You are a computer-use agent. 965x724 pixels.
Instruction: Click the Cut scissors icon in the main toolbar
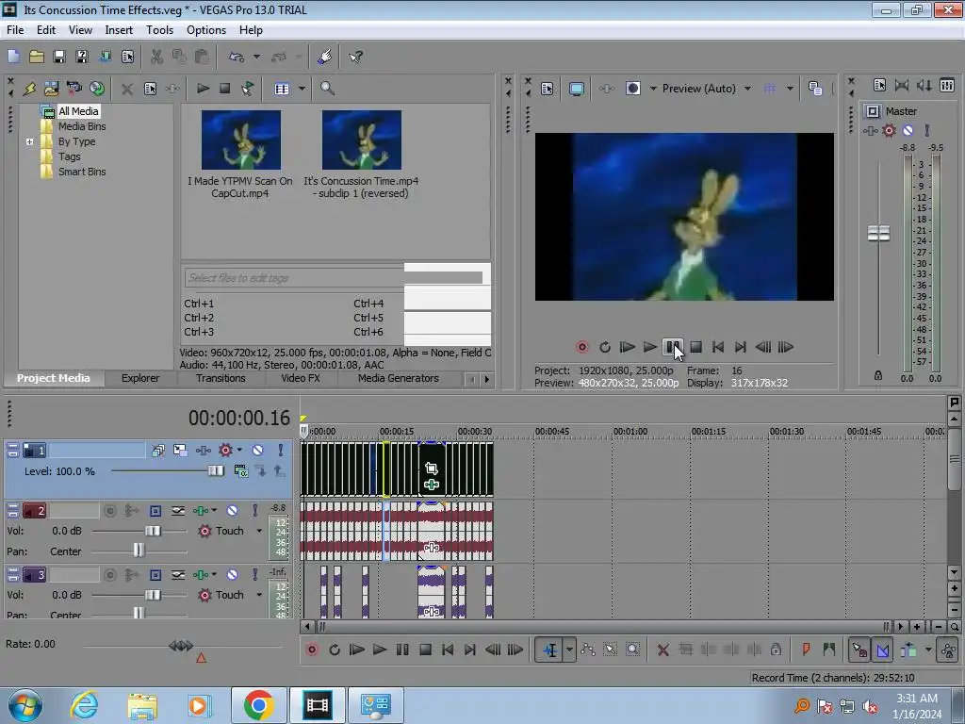click(157, 57)
